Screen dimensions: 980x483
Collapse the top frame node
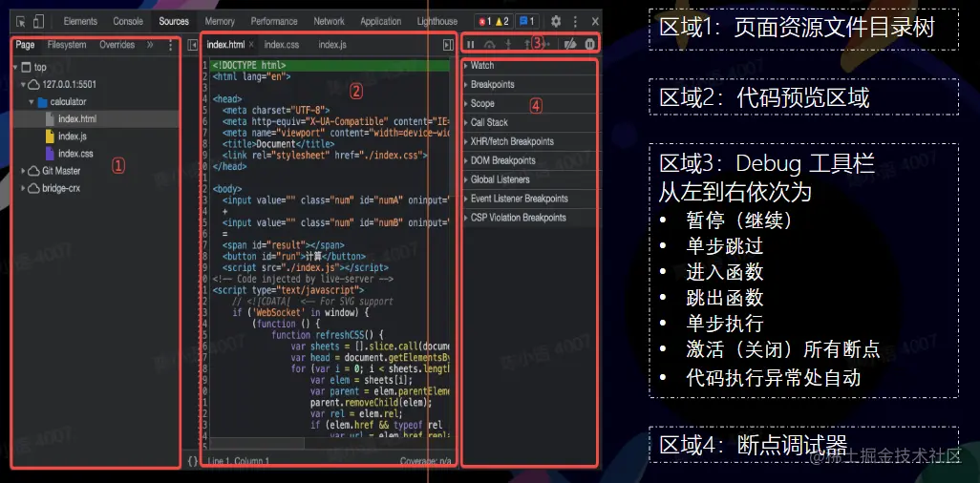pos(15,68)
